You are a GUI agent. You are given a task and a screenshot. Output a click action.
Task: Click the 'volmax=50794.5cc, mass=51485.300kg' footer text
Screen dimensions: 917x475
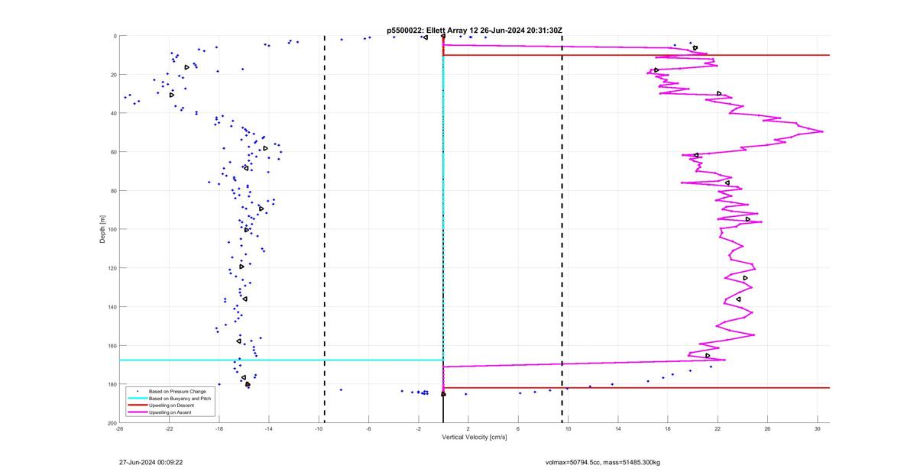602,462
